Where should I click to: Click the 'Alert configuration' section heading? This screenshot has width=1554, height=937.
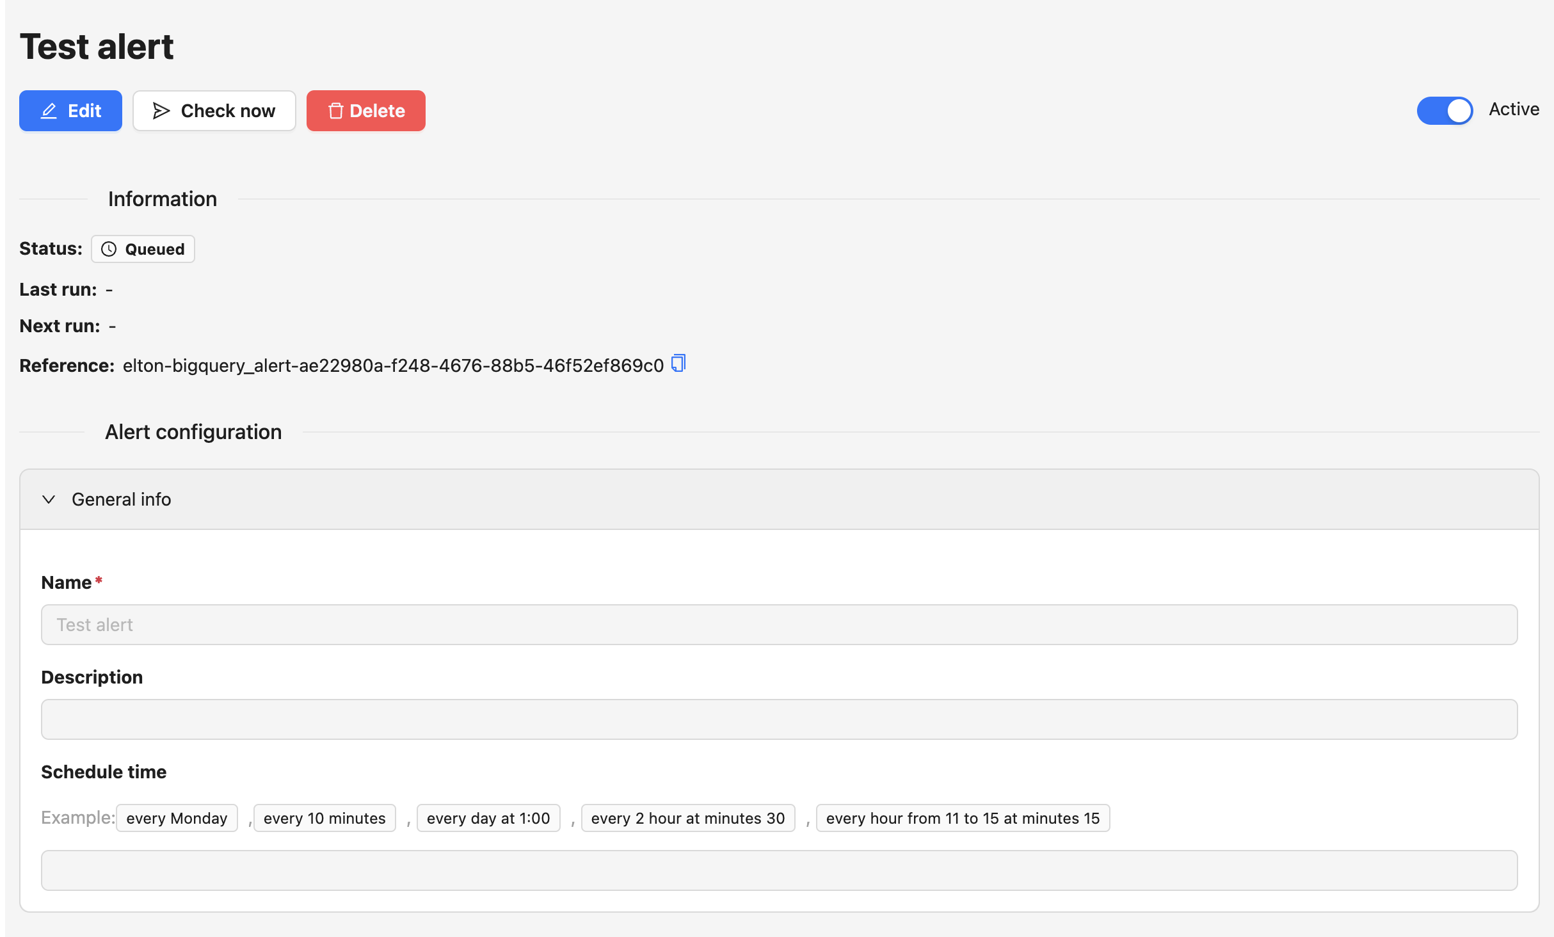click(x=193, y=432)
